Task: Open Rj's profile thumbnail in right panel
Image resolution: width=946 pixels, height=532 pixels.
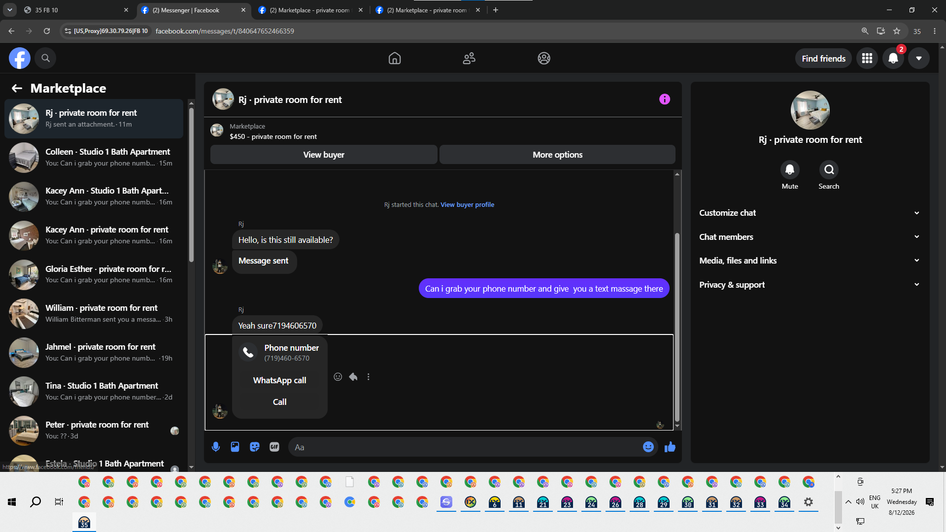Action: (810, 110)
